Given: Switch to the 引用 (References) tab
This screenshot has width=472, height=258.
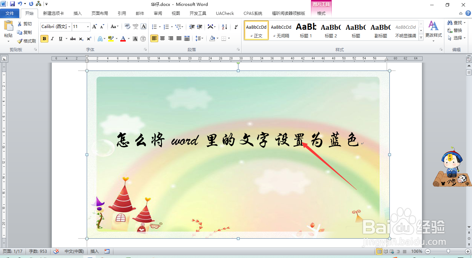Looking at the screenshot, I should (122, 13).
